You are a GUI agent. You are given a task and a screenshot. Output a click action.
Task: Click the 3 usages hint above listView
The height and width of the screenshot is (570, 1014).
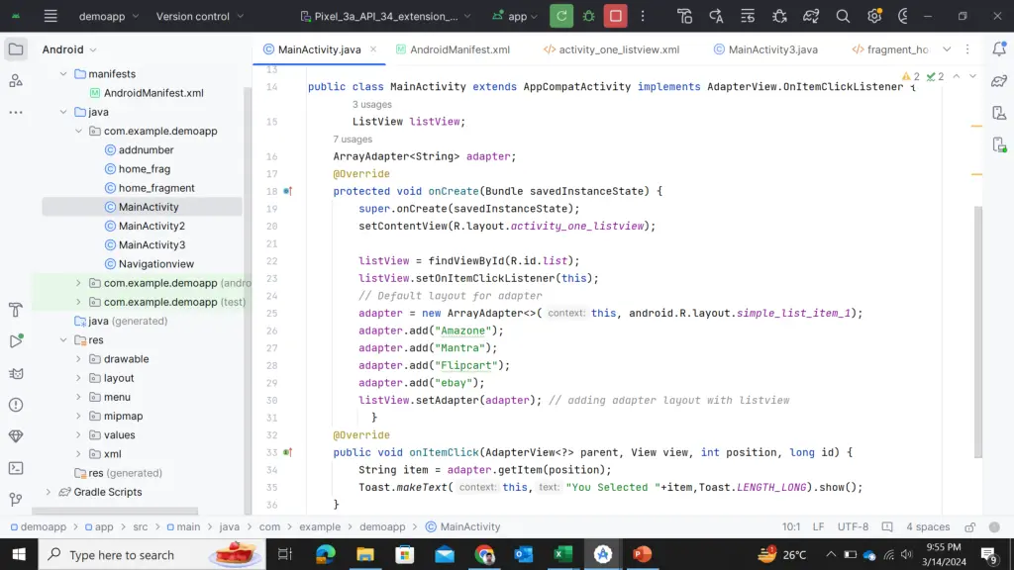point(372,104)
